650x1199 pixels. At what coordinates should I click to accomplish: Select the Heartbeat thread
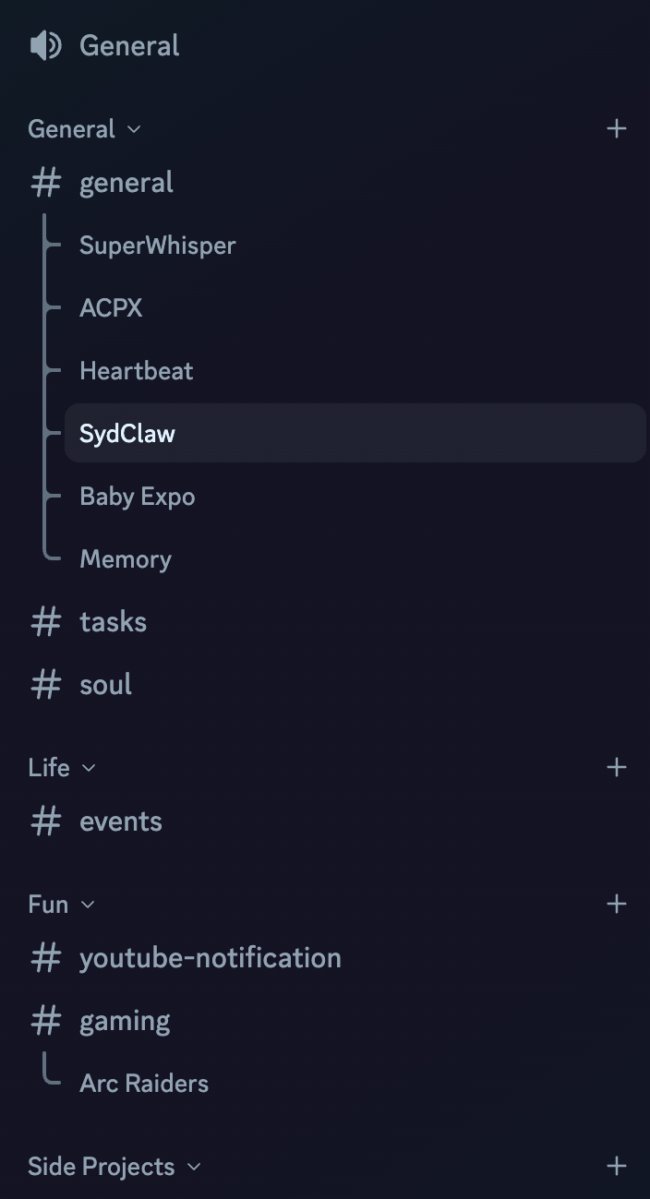pyautogui.click(x=137, y=370)
